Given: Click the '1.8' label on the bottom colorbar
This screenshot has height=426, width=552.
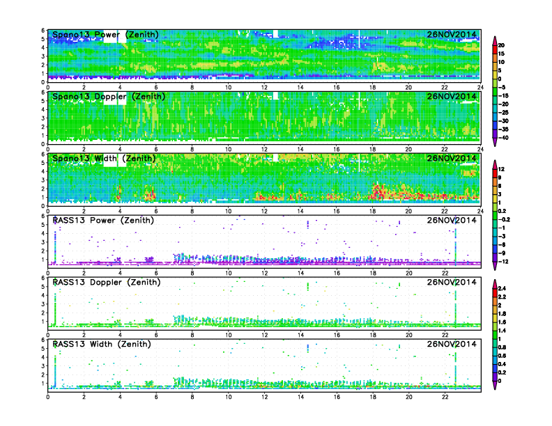Looking at the screenshot, I should point(502,313).
